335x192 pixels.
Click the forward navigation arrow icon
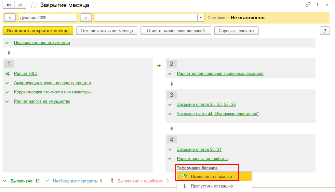pyautogui.click(x=20, y=5)
